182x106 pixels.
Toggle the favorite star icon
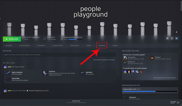[177, 38]
